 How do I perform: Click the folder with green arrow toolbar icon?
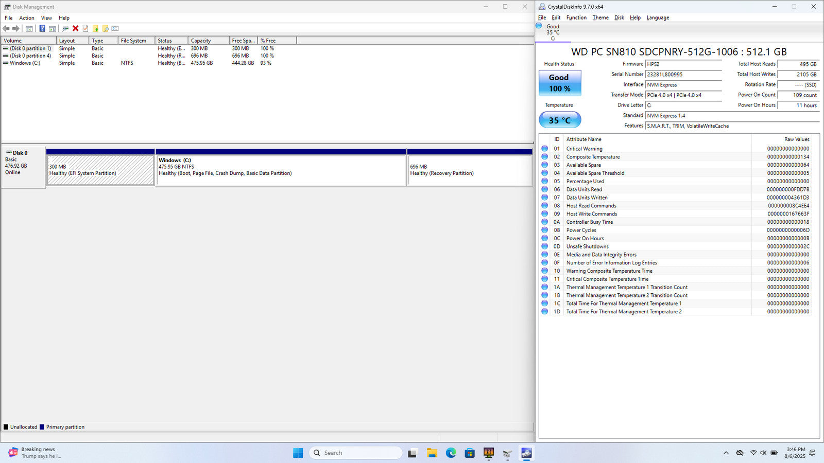pyautogui.click(x=95, y=29)
